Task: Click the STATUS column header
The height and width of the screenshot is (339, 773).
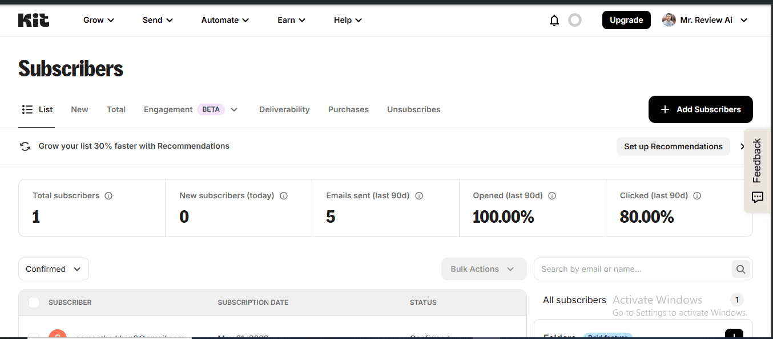Action: (423, 303)
